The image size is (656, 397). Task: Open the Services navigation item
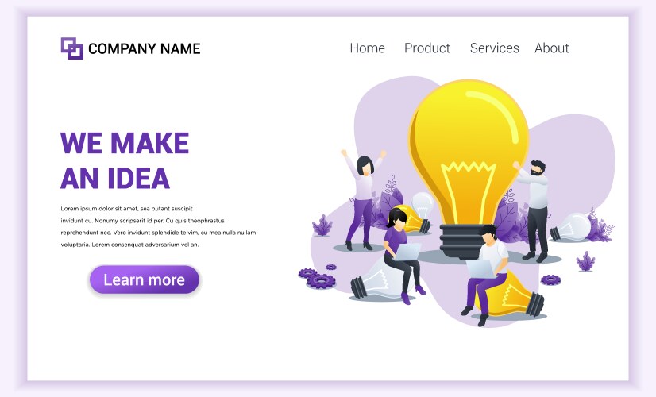[495, 48]
